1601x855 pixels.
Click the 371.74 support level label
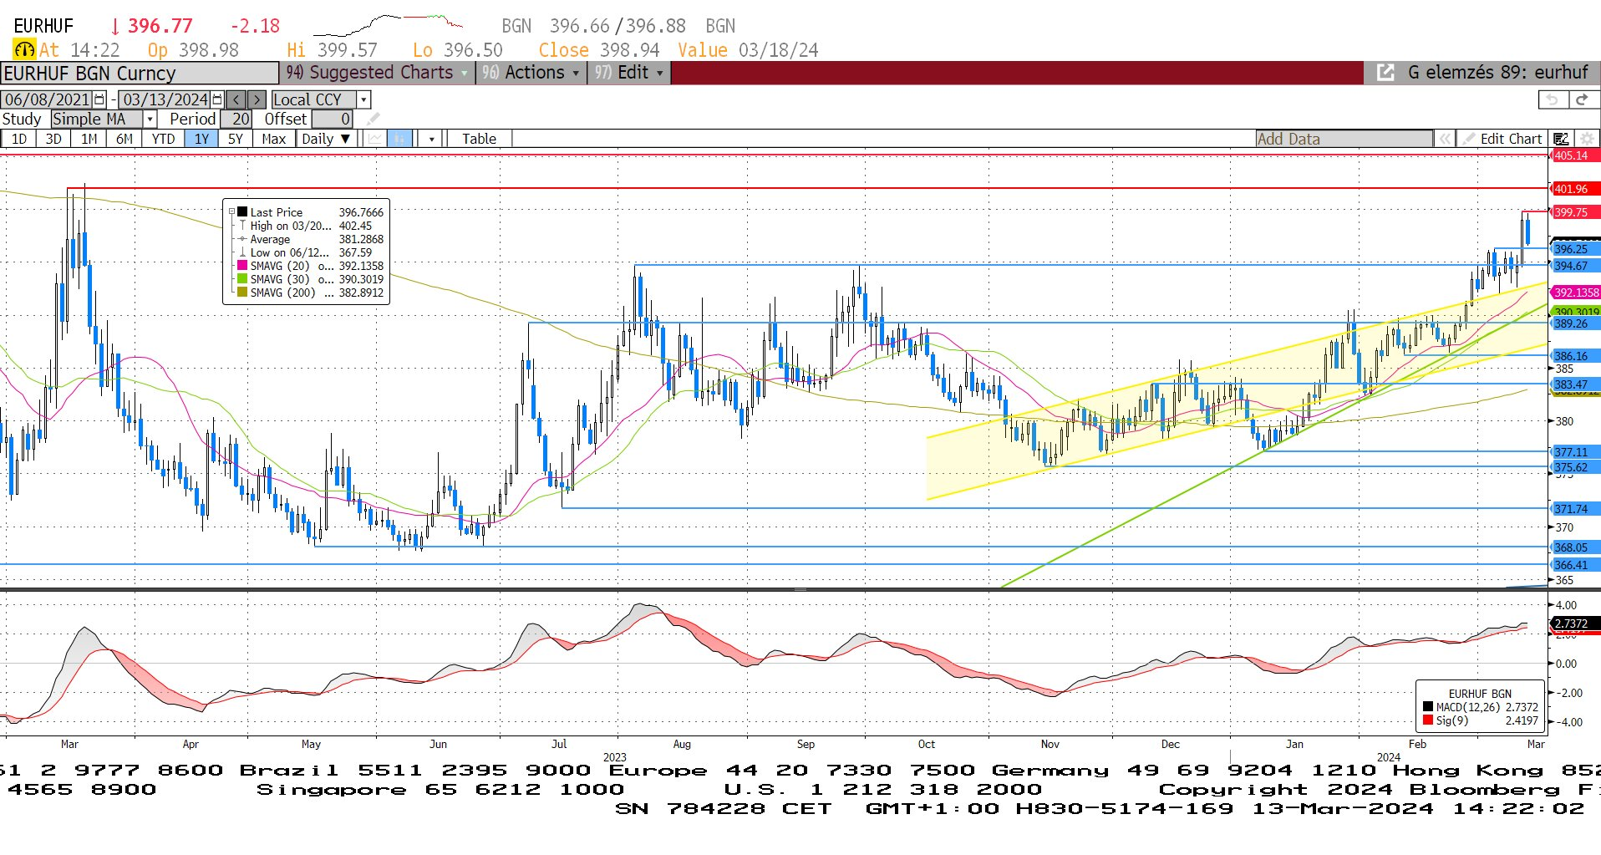click(1574, 509)
